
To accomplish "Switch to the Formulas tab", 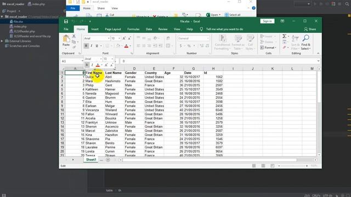I will (133, 29).
